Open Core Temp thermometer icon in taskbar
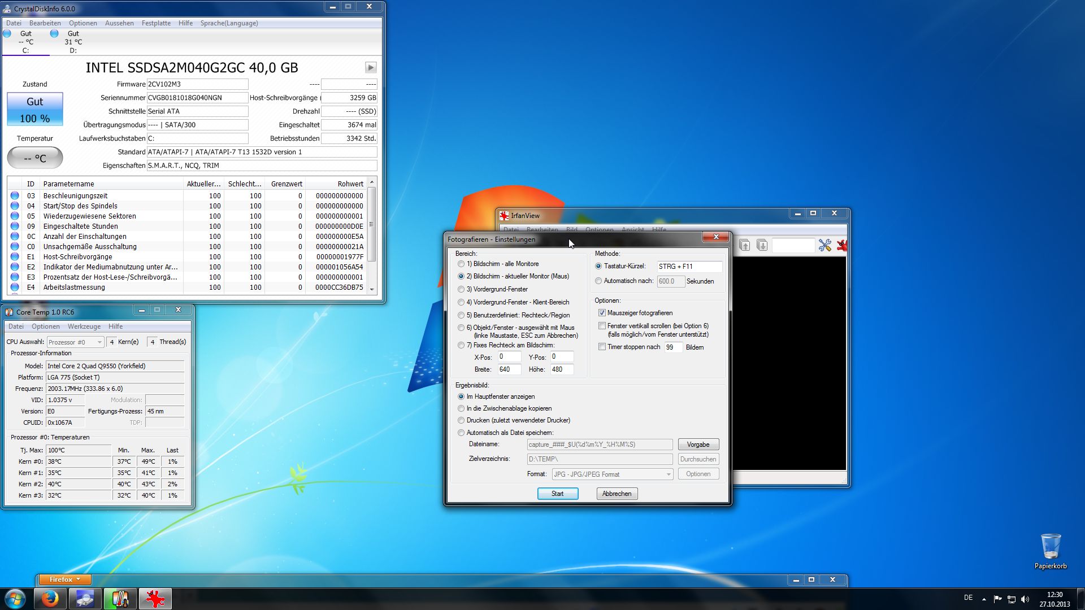 pos(120,599)
